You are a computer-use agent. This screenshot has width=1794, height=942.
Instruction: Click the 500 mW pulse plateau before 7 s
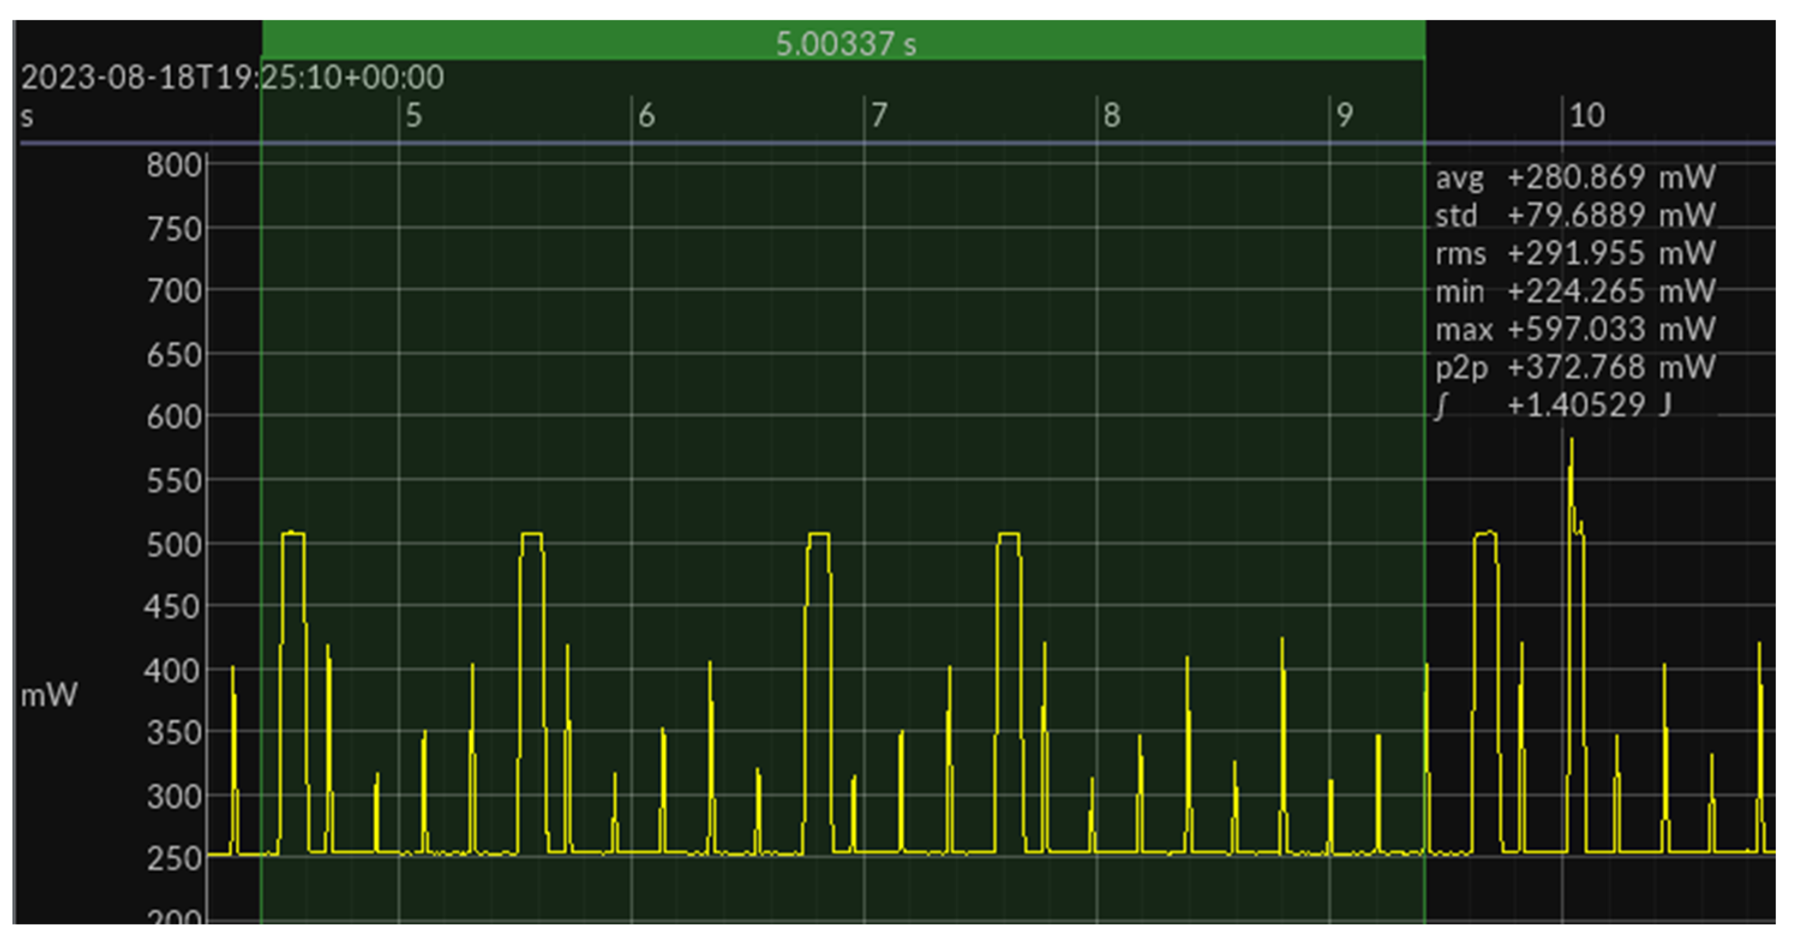(819, 535)
